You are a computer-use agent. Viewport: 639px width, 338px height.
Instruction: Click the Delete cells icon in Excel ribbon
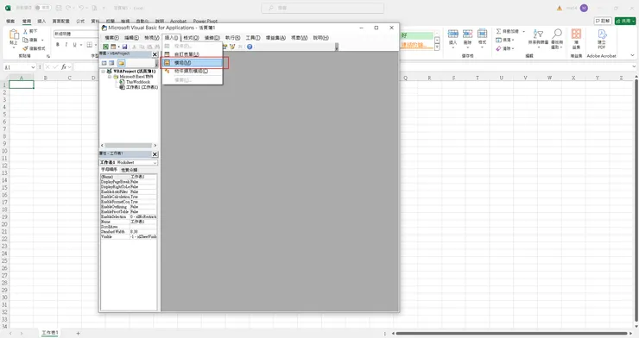pos(467,34)
